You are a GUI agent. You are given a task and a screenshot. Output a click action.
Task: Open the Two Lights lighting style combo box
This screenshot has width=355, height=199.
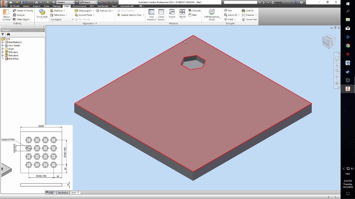click(62, 19)
